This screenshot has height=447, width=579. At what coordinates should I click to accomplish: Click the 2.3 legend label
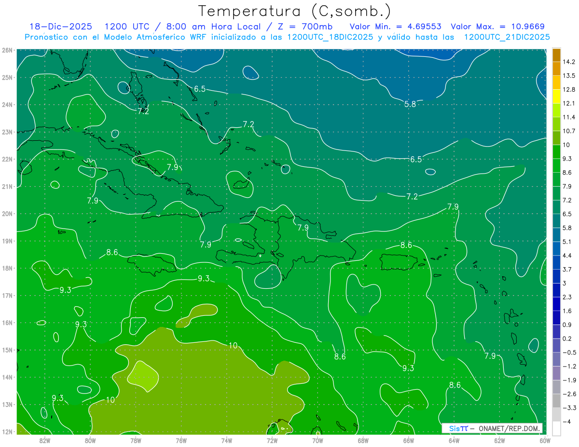point(567,297)
